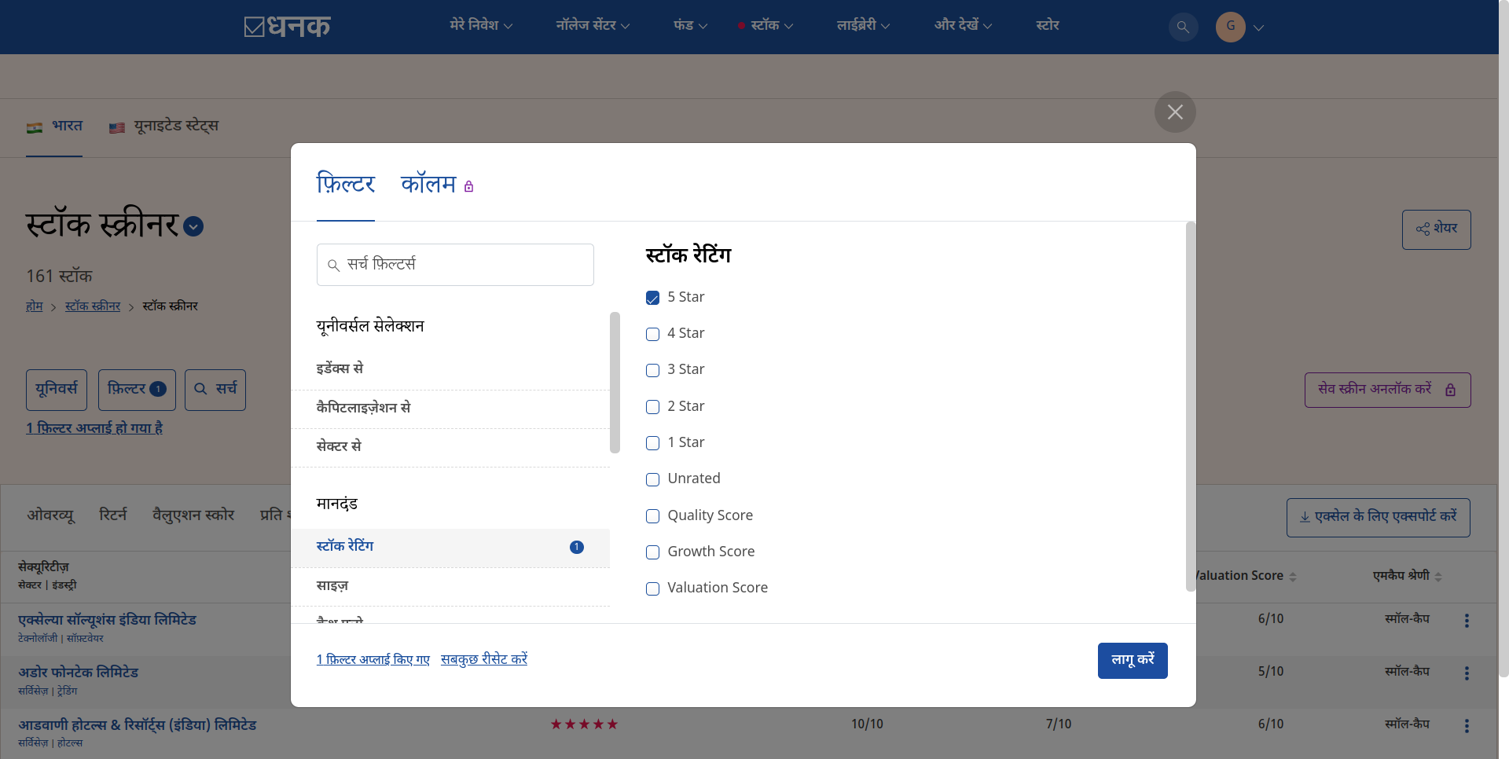Screen dimensions: 1509x759
Task: Click the search magnifier icon in header
Action: click(1182, 27)
